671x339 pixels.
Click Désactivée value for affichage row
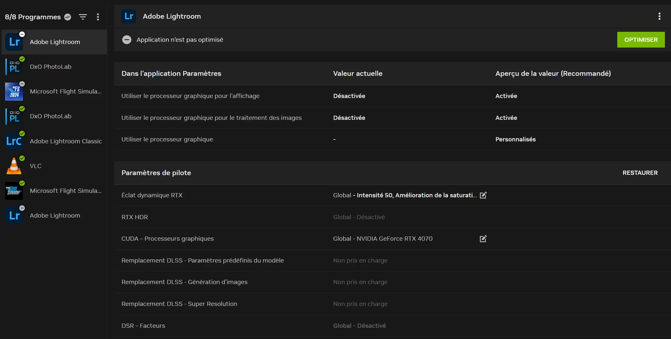click(x=349, y=96)
